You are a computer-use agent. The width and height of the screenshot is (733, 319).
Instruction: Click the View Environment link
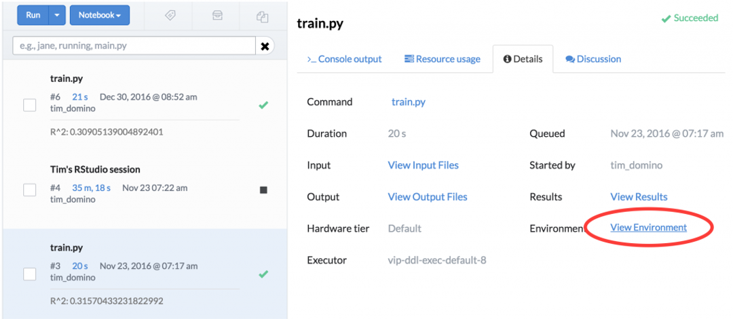[648, 228]
